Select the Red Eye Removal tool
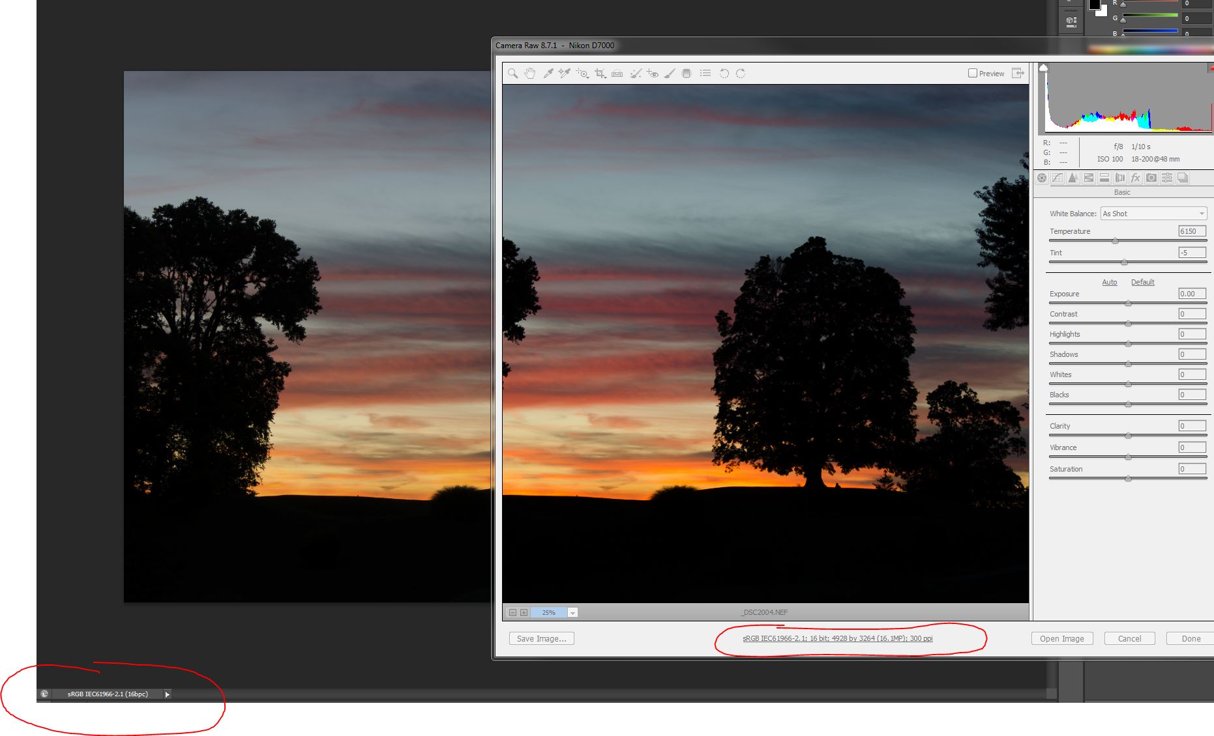The image size is (1214, 736). pyautogui.click(x=653, y=73)
